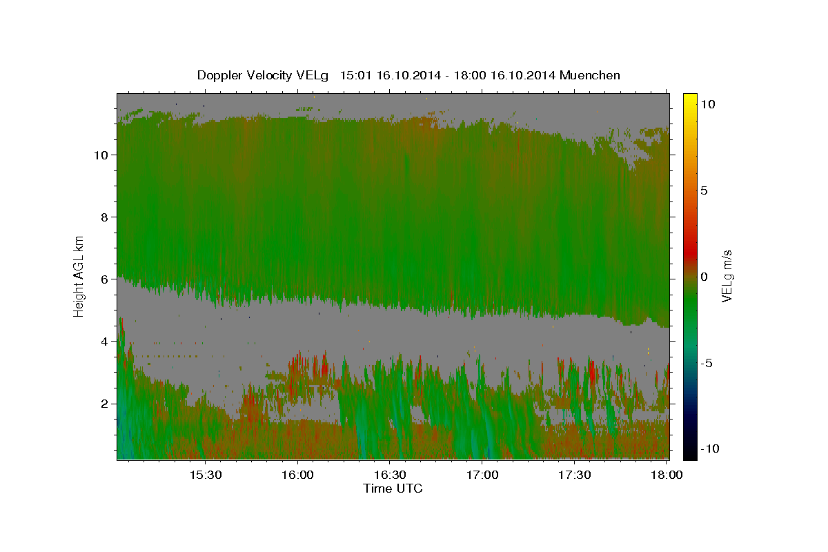Image resolution: width=828 pixels, height=552 pixels.
Task: Click the colorbar value 10 label
Action: coord(707,103)
